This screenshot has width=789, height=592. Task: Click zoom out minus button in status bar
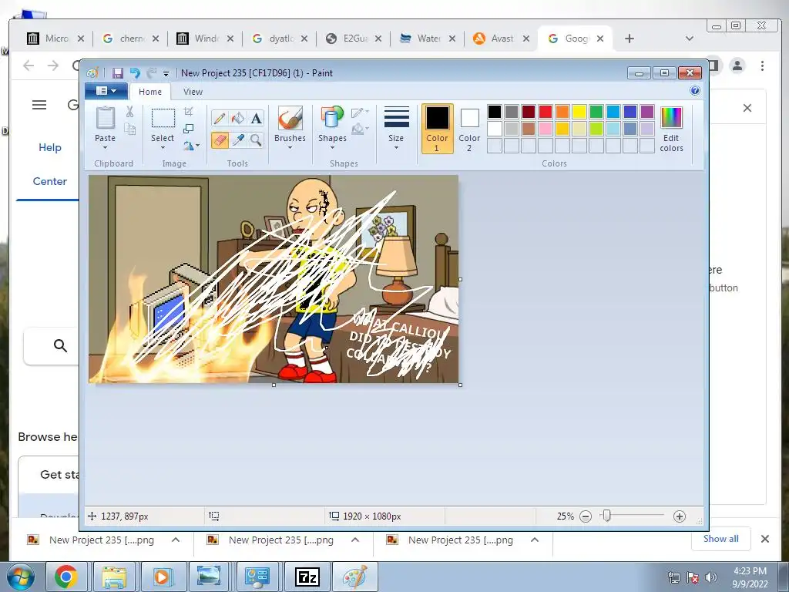(586, 516)
